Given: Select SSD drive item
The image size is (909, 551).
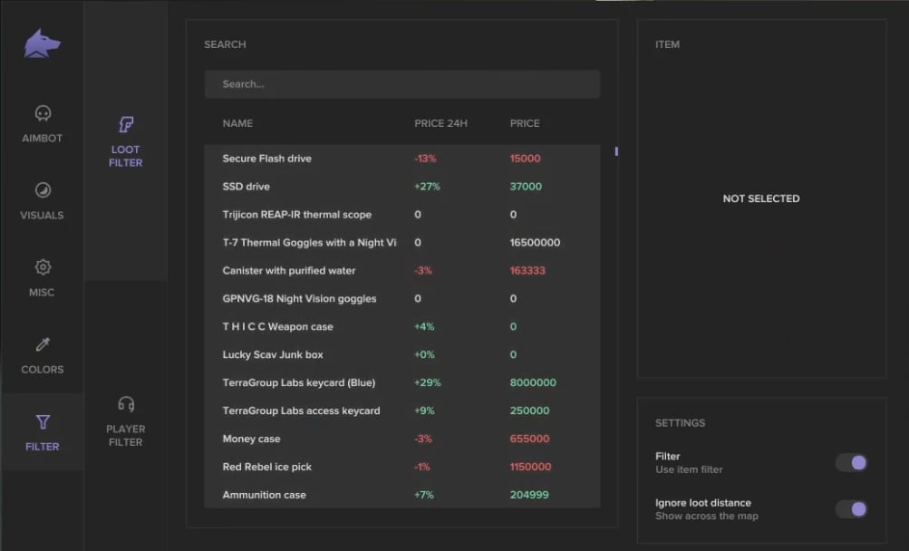Looking at the screenshot, I should pyautogui.click(x=247, y=187).
